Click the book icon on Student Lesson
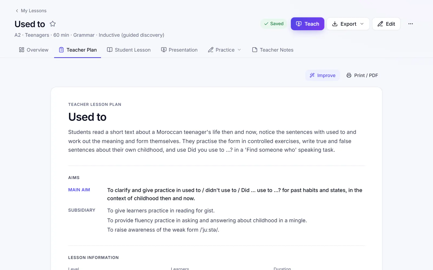Screen dimensions: 433x270 coord(110,50)
